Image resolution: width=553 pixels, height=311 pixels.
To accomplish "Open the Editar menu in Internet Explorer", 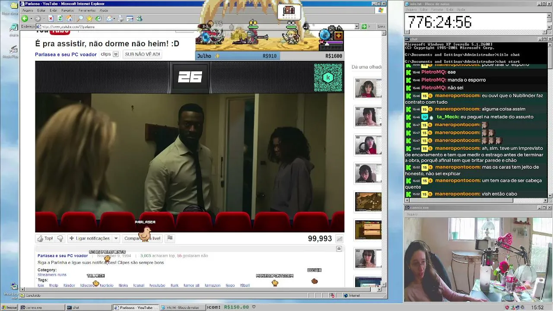I will [x=41, y=10].
